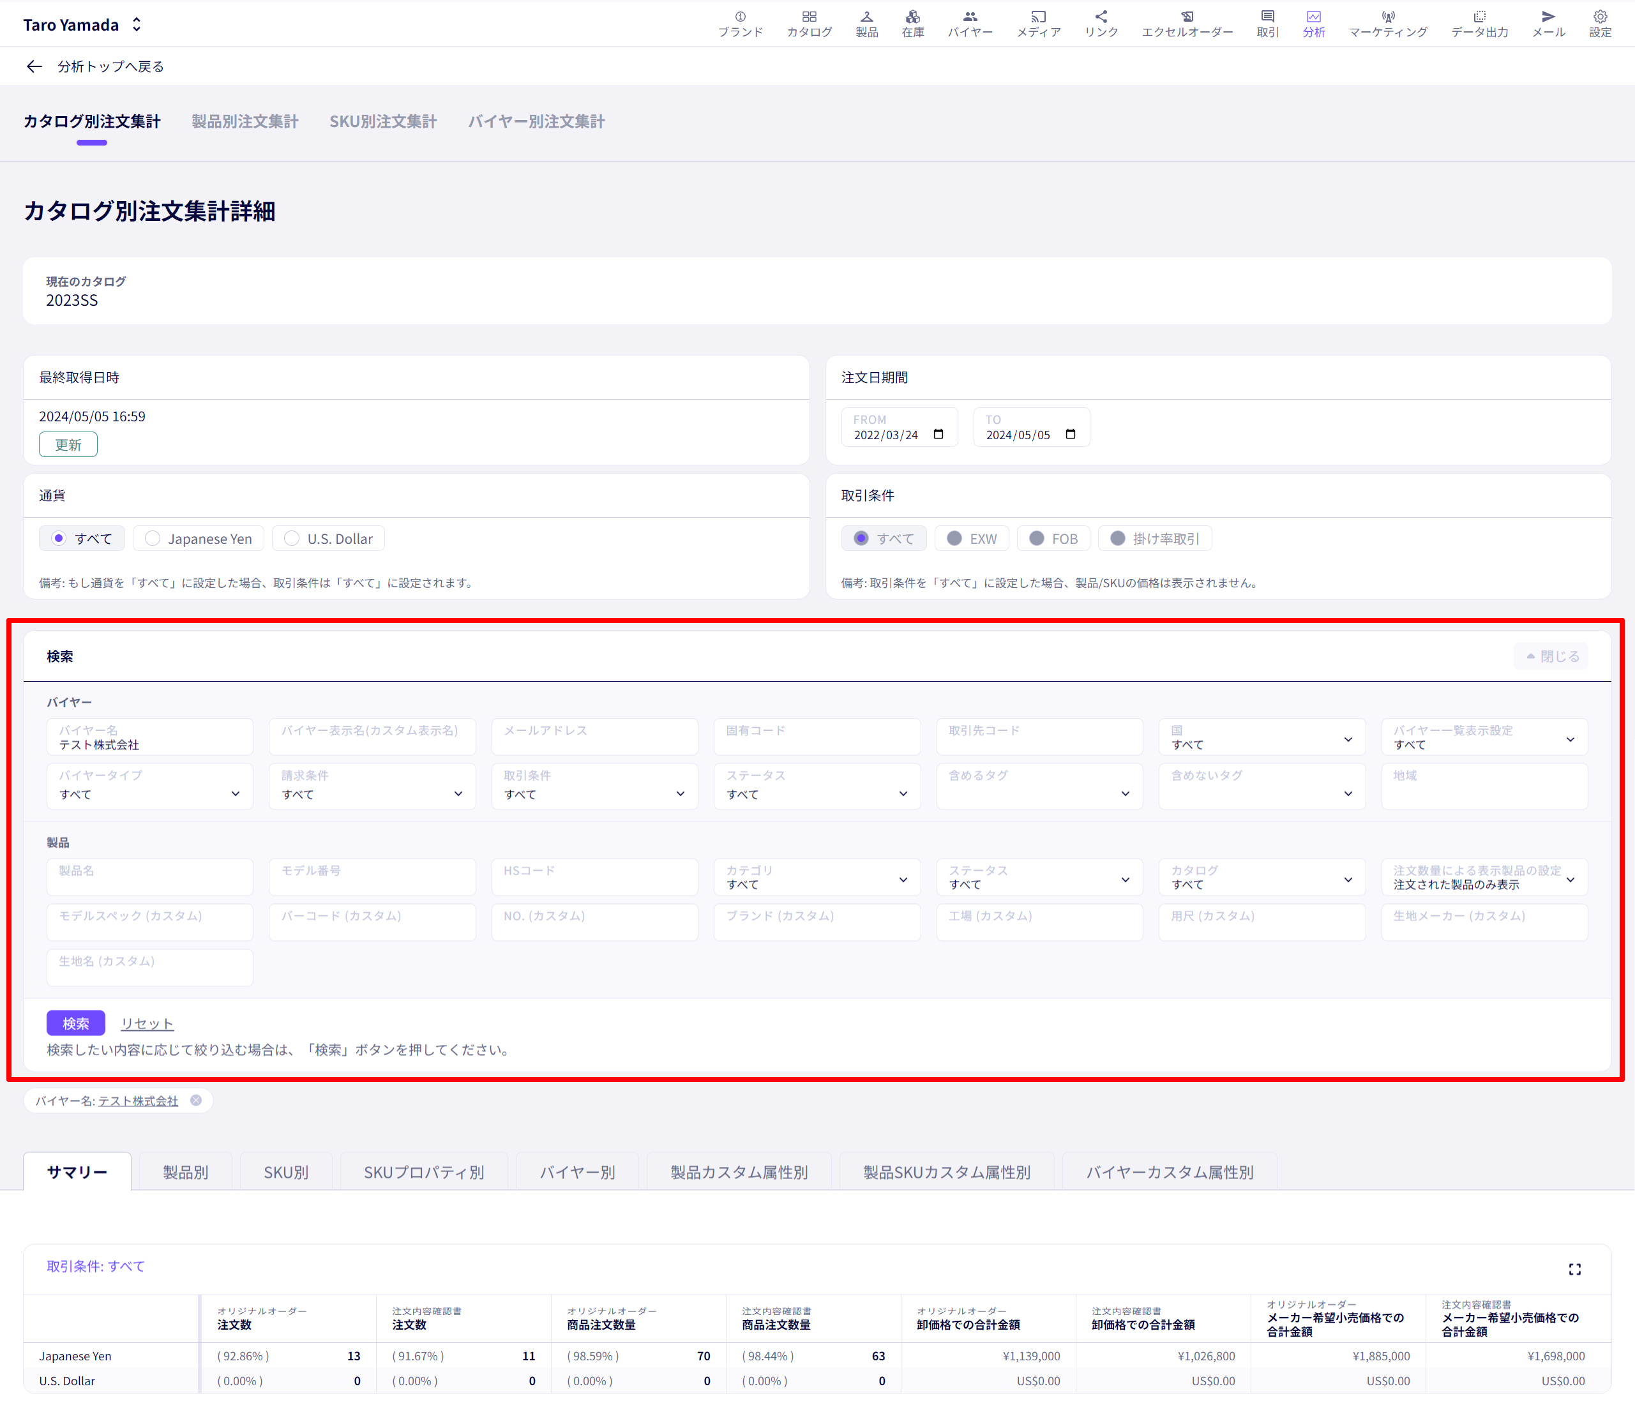Switch to the 製品別注文集計 tab

245,121
